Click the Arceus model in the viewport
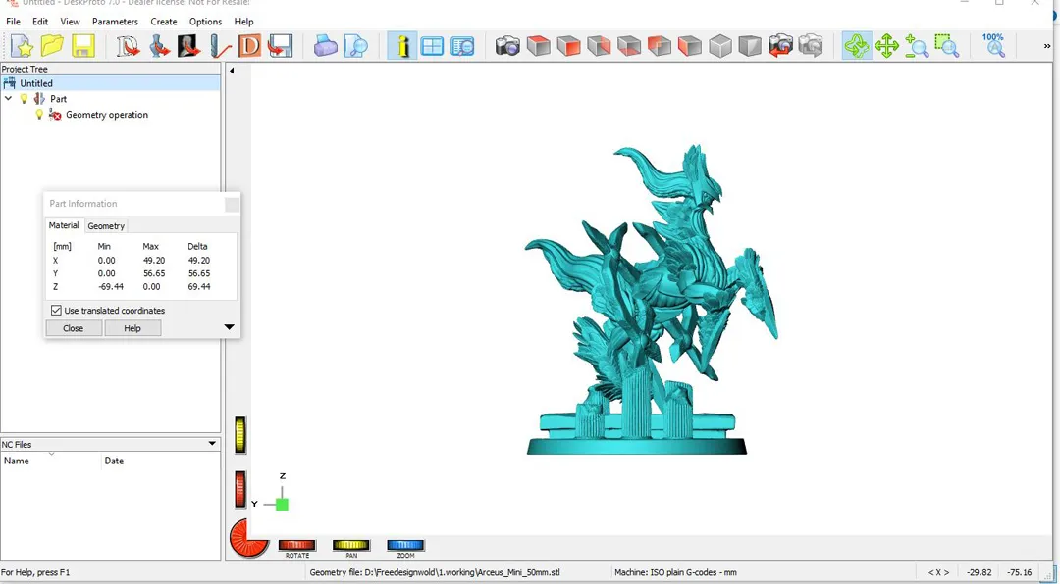This screenshot has height=584, width=1060. pyautogui.click(x=651, y=299)
